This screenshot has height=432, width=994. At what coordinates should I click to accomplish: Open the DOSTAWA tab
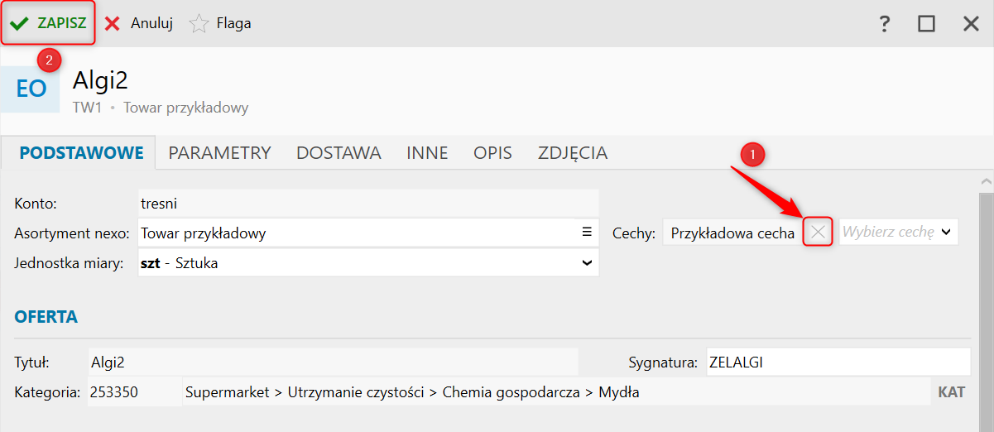(x=339, y=153)
